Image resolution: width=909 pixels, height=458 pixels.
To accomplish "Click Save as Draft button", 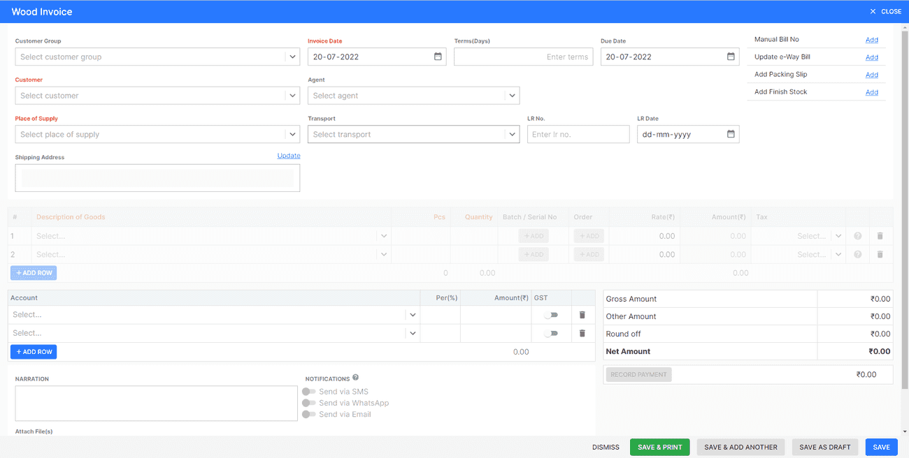I will [x=824, y=447].
